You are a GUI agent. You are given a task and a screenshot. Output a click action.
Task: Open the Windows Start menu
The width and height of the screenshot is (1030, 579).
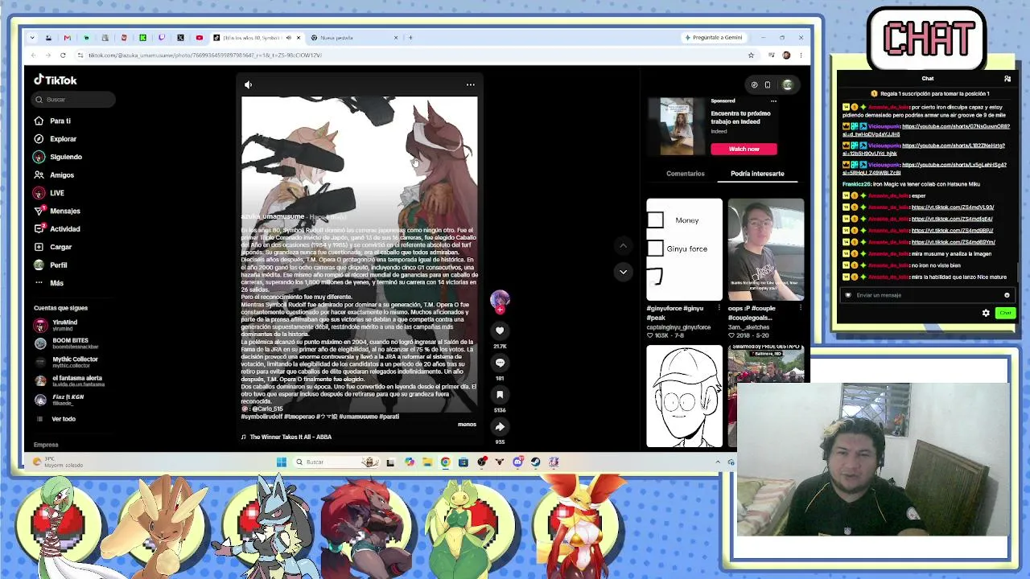[x=281, y=462]
